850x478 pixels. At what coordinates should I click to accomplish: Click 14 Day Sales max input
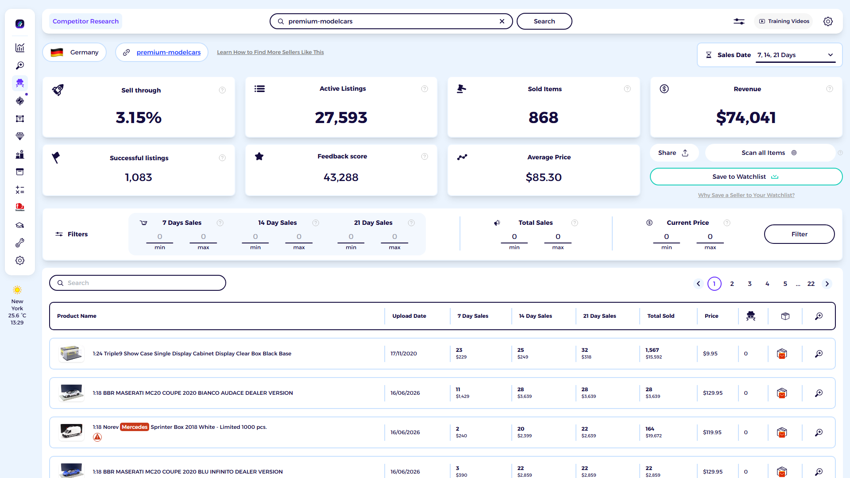pyautogui.click(x=299, y=237)
